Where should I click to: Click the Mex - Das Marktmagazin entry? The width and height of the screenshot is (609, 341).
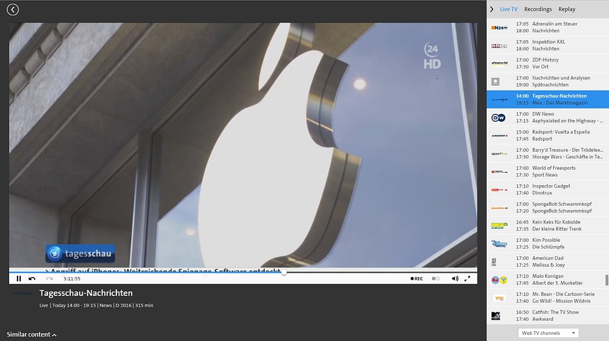coord(560,103)
